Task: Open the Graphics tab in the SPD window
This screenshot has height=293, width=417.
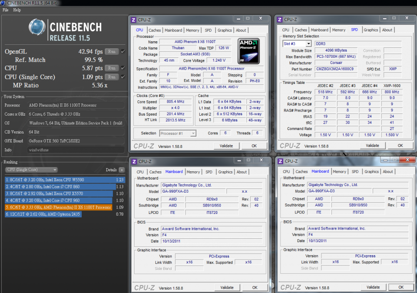Action: 371,30
